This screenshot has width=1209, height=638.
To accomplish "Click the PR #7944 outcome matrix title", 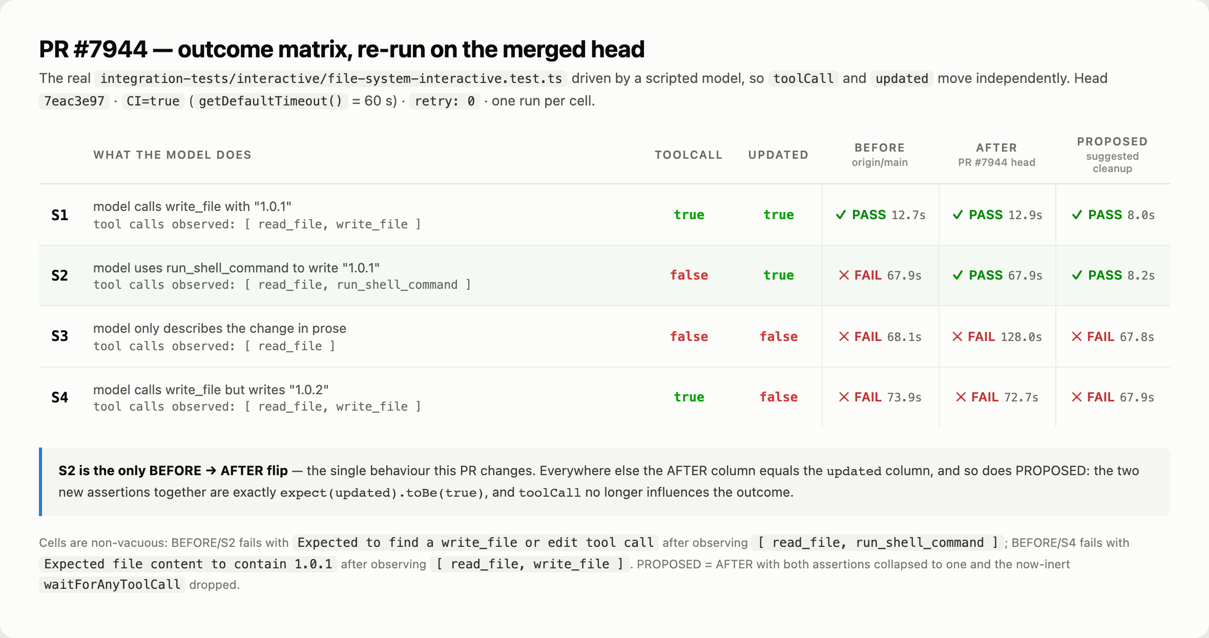I will click(342, 49).
